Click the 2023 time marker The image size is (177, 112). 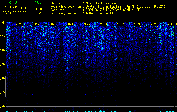click(53, 24)
